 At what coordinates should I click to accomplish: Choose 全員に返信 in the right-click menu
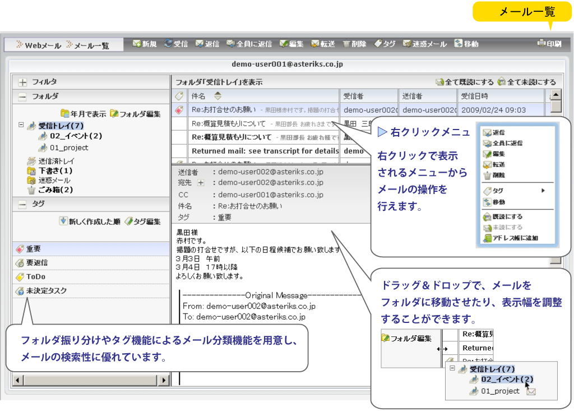tap(503, 143)
